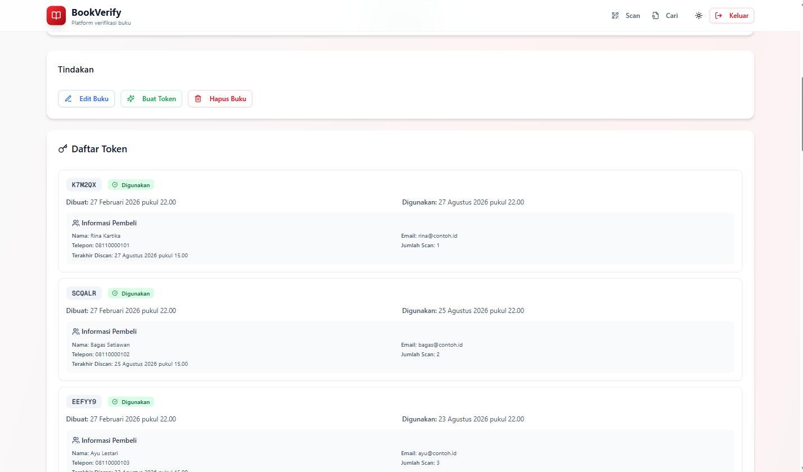This screenshot has height=472, width=803.
Task: Select token code K7M2QX
Action: click(84, 185)
